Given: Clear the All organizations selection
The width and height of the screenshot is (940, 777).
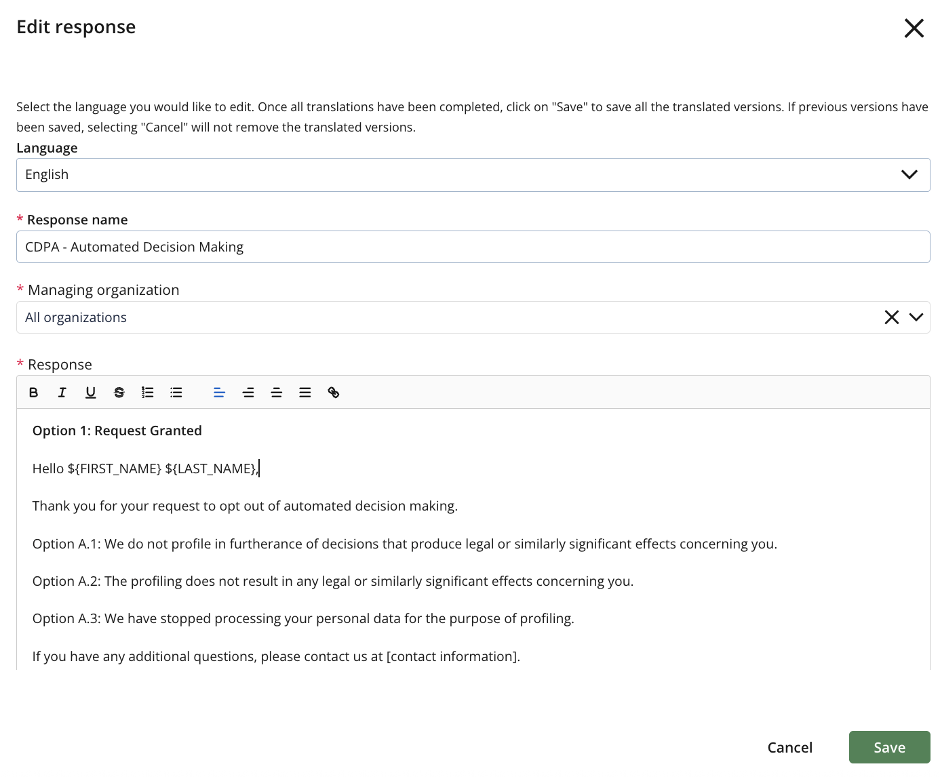Looking at the screenshot, I should [x=891, y=317].
